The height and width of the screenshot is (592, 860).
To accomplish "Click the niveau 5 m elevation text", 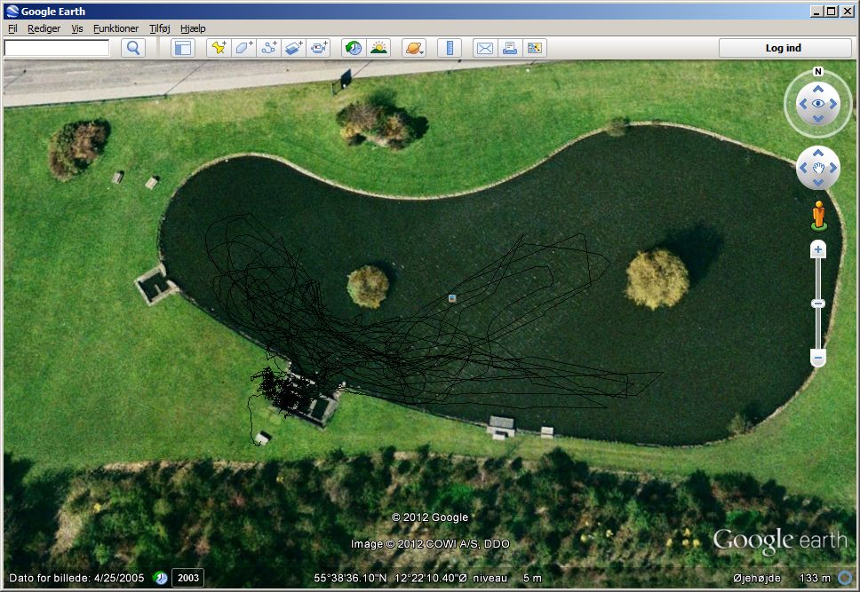I will pos(507,578).
